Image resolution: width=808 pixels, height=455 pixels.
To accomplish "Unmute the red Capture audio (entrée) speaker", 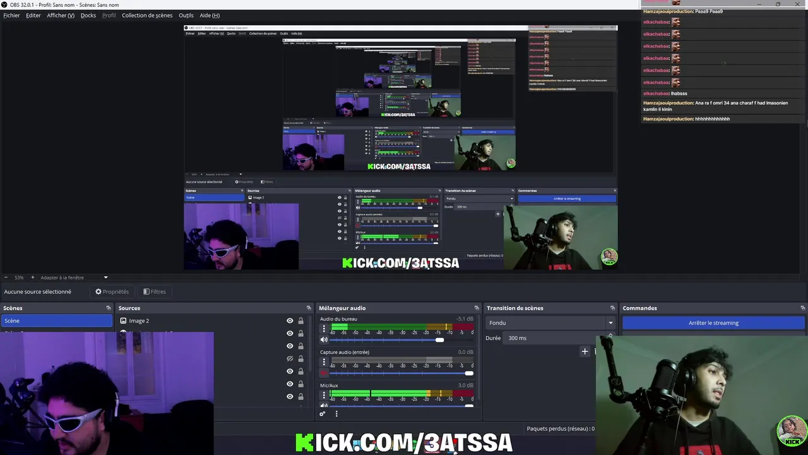I will point(324,373).
